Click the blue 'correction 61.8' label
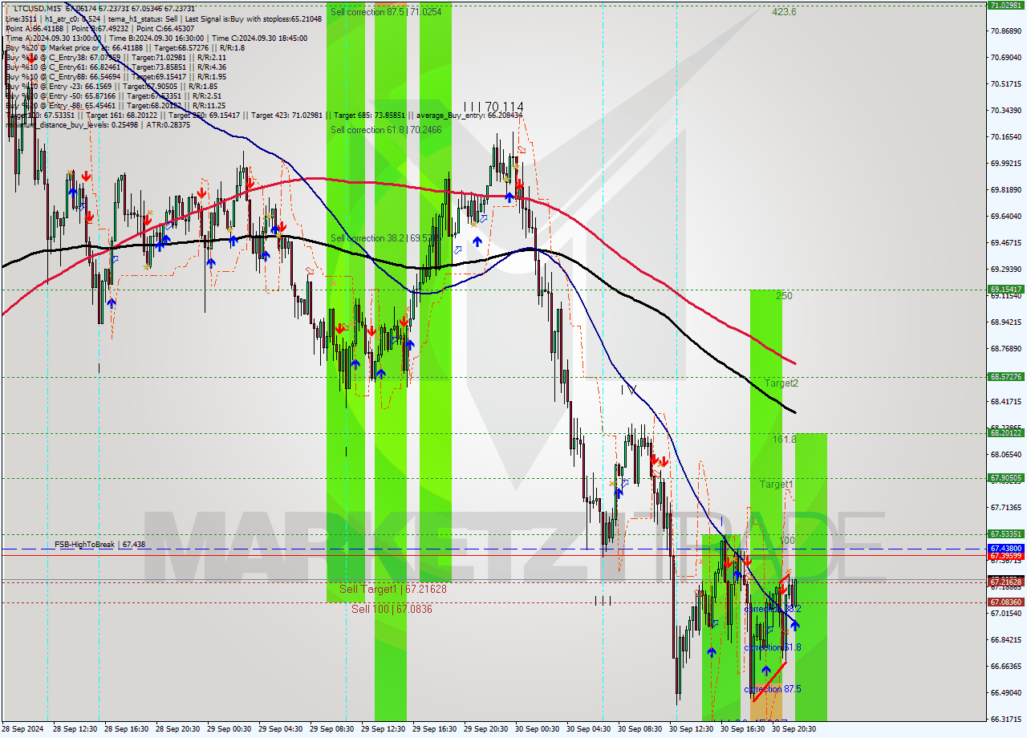1027x738 pixels. pos(772,647)
